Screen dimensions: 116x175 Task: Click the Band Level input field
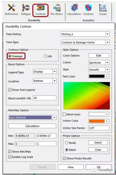[x=44, y=98]
